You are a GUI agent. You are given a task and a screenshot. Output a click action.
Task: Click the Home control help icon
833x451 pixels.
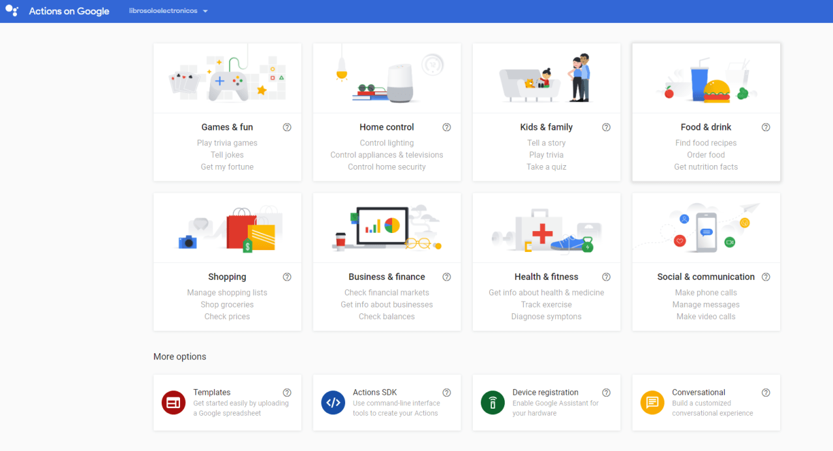(x=446, y=127)
